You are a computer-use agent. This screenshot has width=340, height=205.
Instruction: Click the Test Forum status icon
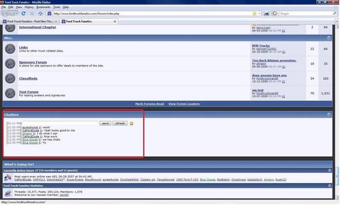[10, 93]
